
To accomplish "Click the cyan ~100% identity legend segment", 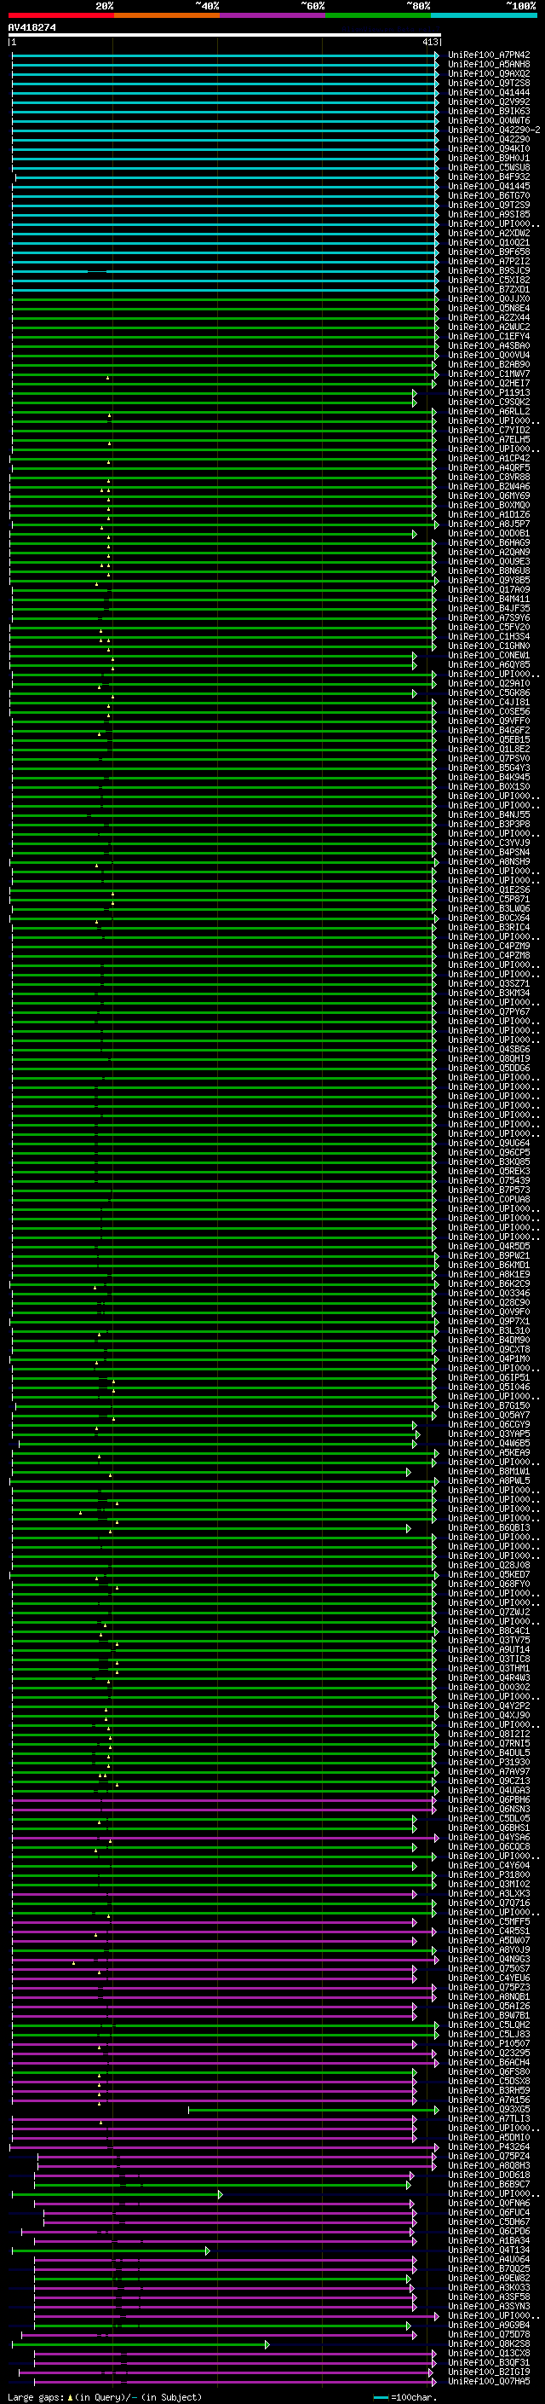I will 483,16.
